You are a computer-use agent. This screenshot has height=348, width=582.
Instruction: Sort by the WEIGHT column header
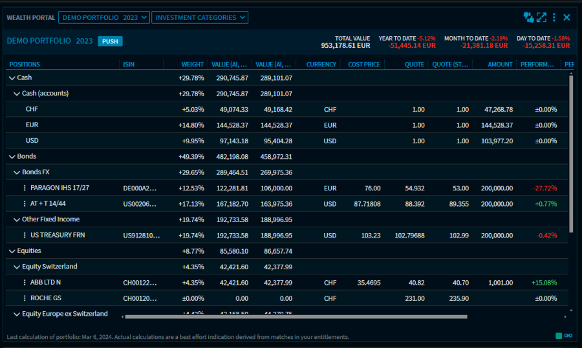pyautogui.click(x=192, y=65)
